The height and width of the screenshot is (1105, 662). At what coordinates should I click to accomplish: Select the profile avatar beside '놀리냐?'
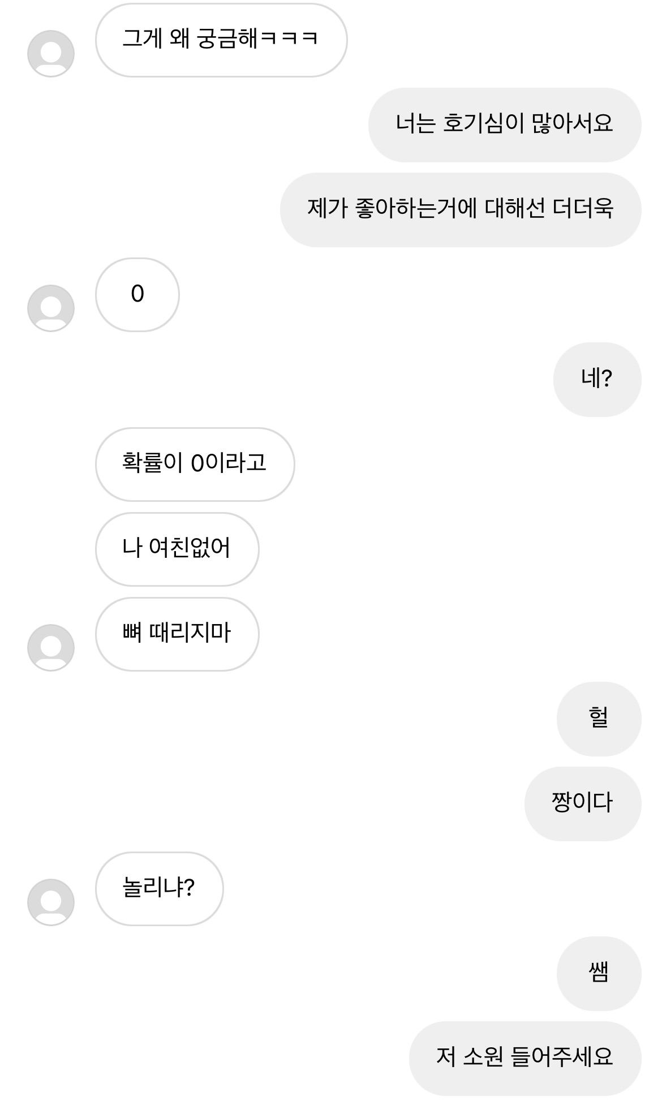51,902
